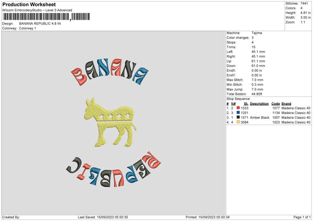Click the barcode under the worksheet title
Screen dimensions: 313x221
coord(46,17)
